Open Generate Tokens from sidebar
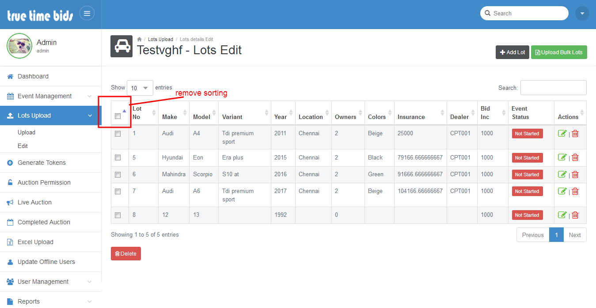596x308 pixels. (x=42, y=163)
